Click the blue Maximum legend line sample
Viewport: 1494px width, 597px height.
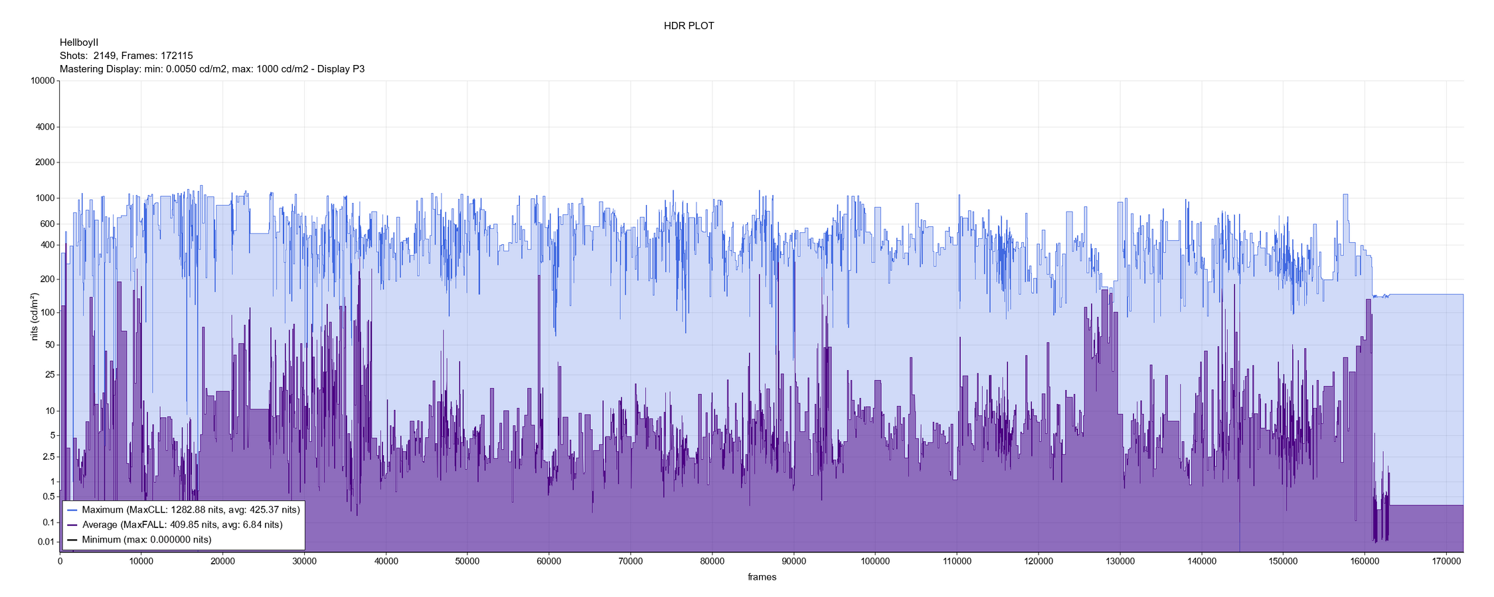(72, 510)
